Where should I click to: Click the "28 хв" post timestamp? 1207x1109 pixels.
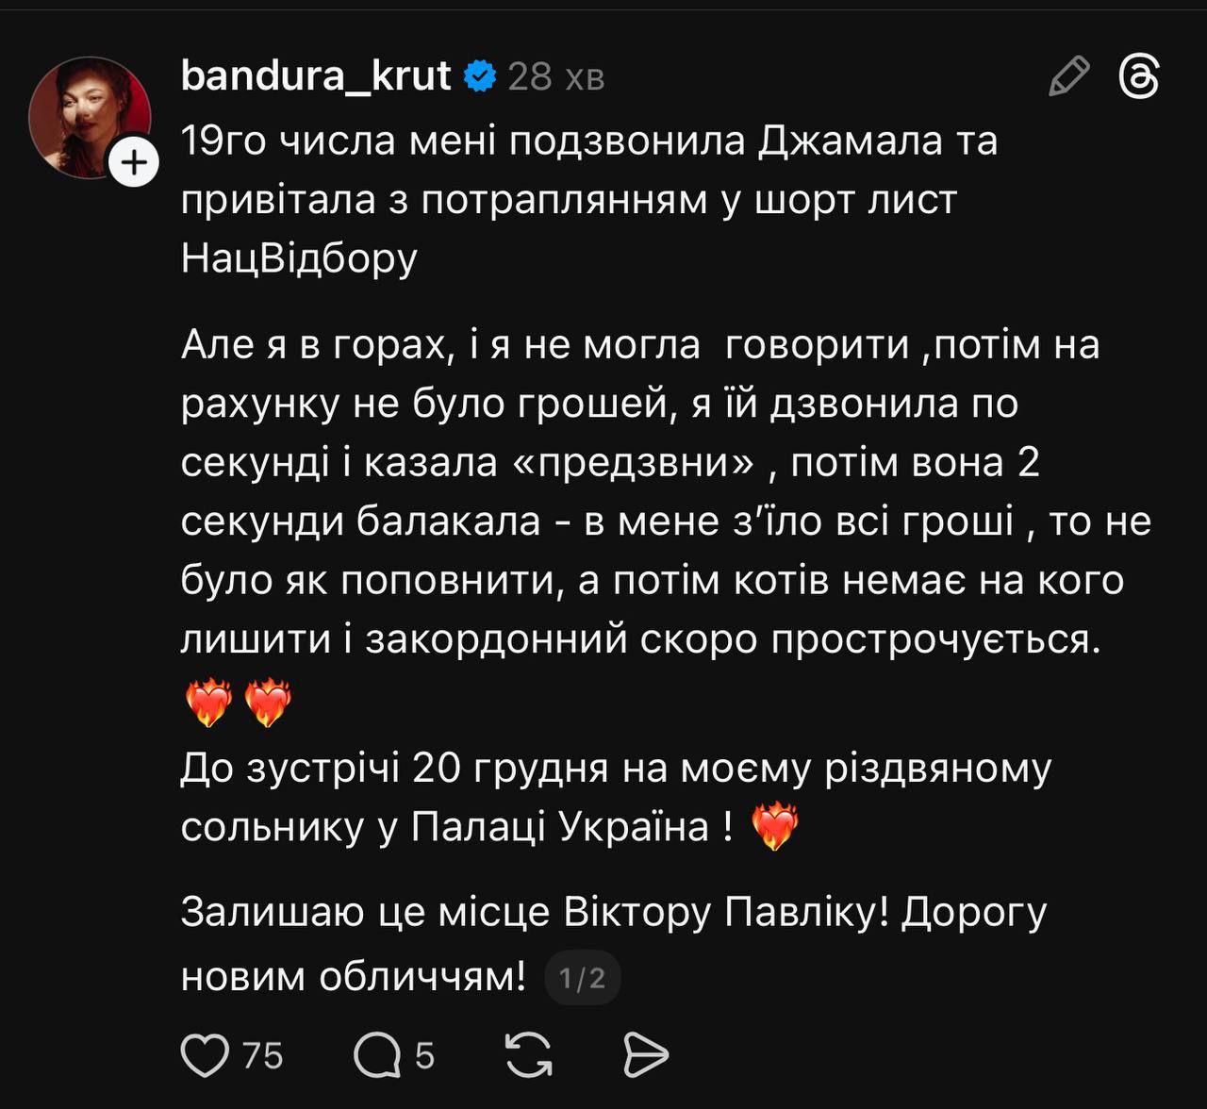click(555, 76)
